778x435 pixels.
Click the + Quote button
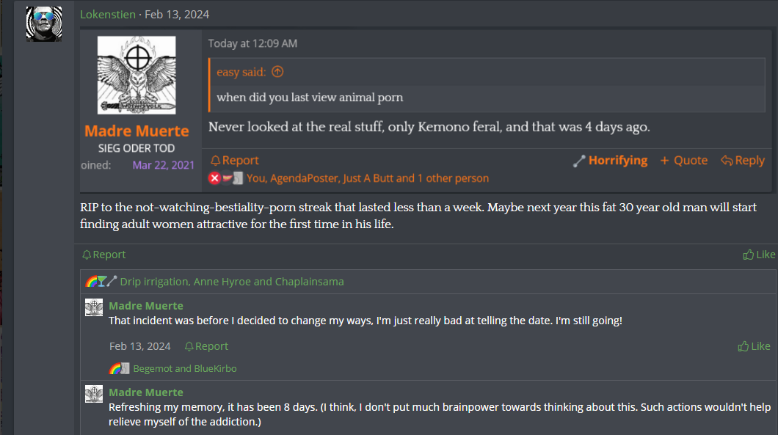[x=684, y=160]
